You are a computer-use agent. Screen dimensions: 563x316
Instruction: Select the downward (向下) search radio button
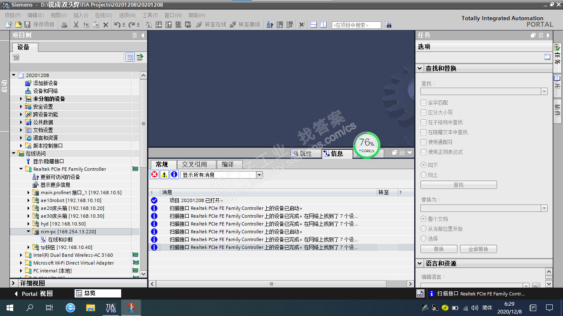[423, 165]
